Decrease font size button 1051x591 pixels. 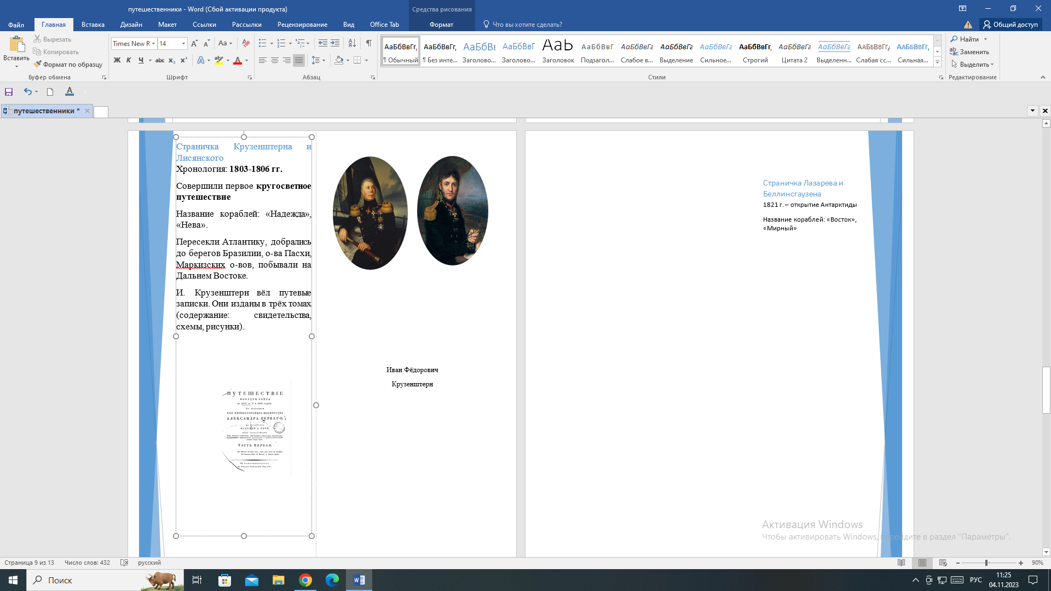tap(206, 43)
